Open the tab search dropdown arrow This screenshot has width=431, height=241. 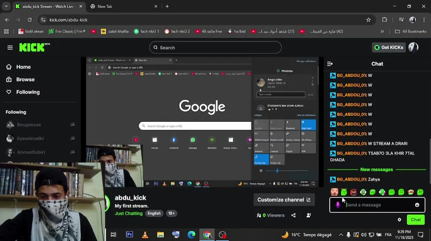(6, 6)
